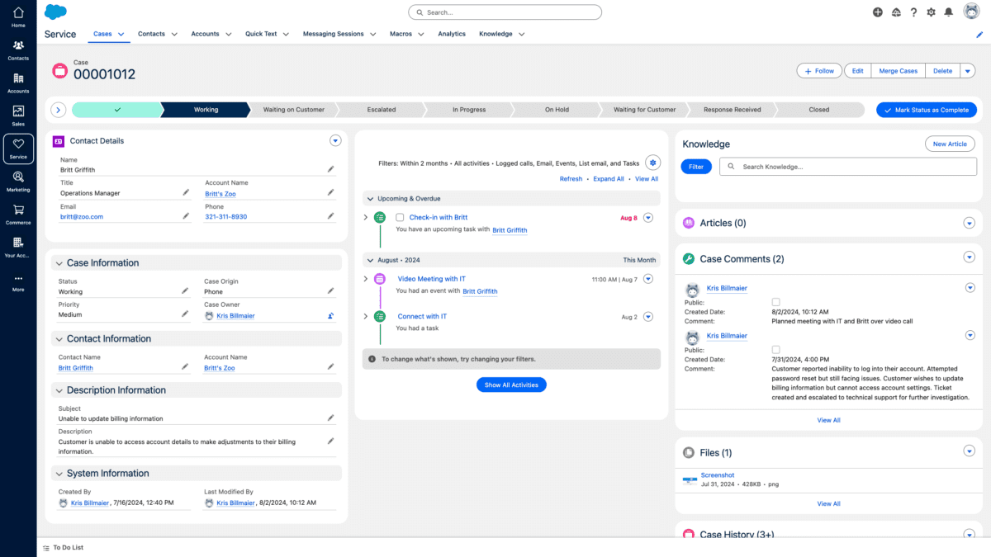Open Home from the left navigation rail
This screenshot has width=991, height=557.
tap(17, 17)
